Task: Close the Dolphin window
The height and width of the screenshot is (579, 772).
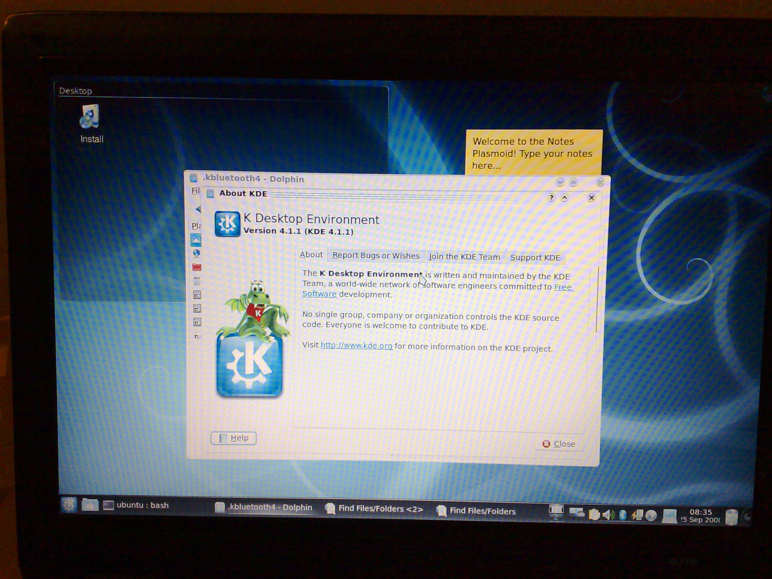Action: [600, 183]
